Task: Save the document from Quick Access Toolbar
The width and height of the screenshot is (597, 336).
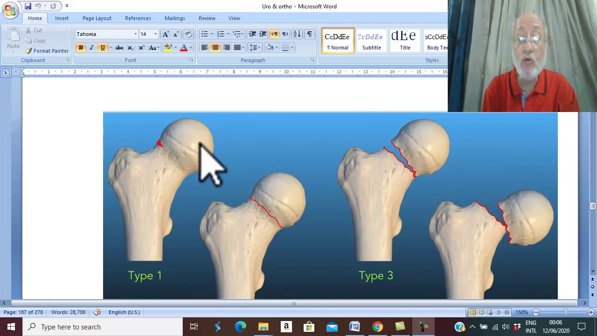Action: click(28, 6)
